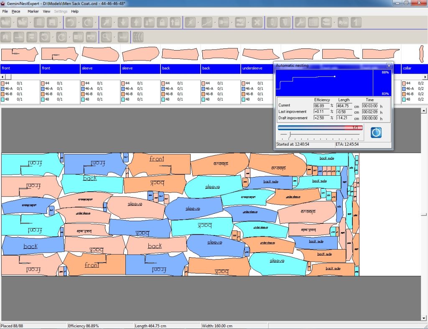Open the Piece menu
The image size is (428, 329).
pyautogui.click(x=16, y=11)
